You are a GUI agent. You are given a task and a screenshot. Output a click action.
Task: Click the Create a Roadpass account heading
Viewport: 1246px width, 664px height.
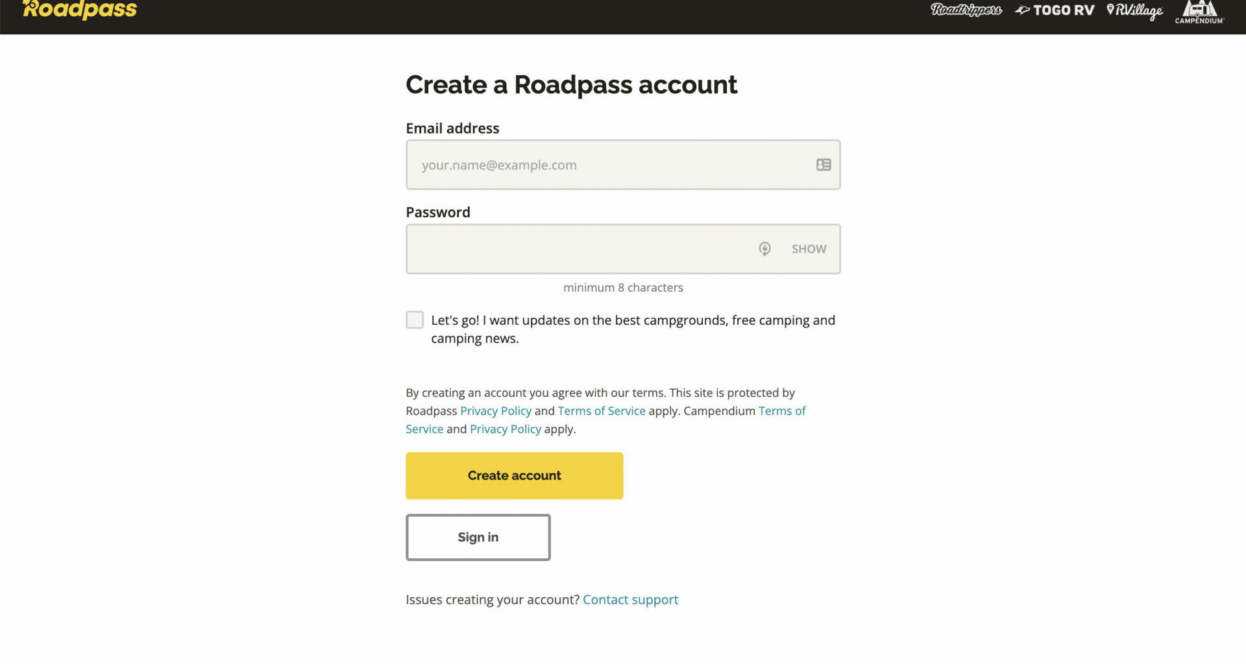click(571, 85)
